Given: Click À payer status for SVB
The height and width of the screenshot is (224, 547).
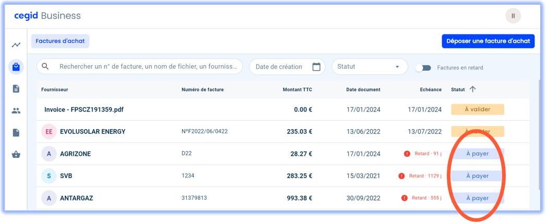Looking at the screenshot, I should [x=478, y=176].
